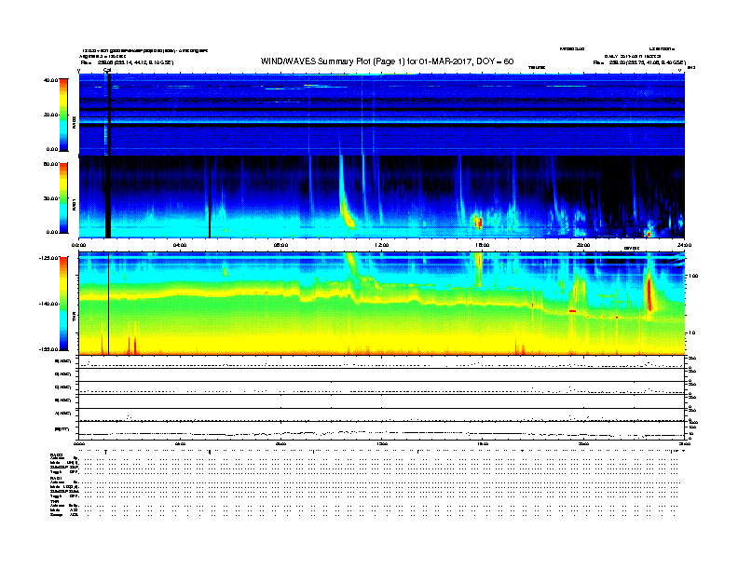Click the 100 tick label on the TNR right axis
This screenshot has width=738, height=570.
(x=693, y=276)
